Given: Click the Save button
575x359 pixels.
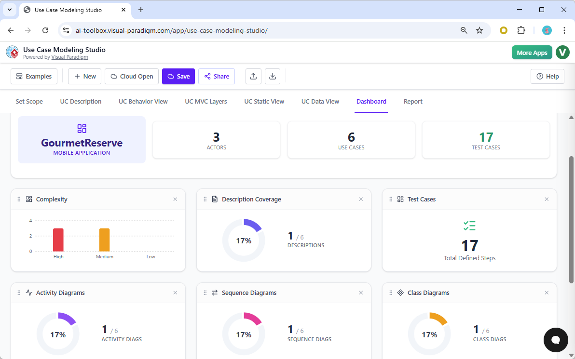Looking at the screenshot, I should [178, 76].
